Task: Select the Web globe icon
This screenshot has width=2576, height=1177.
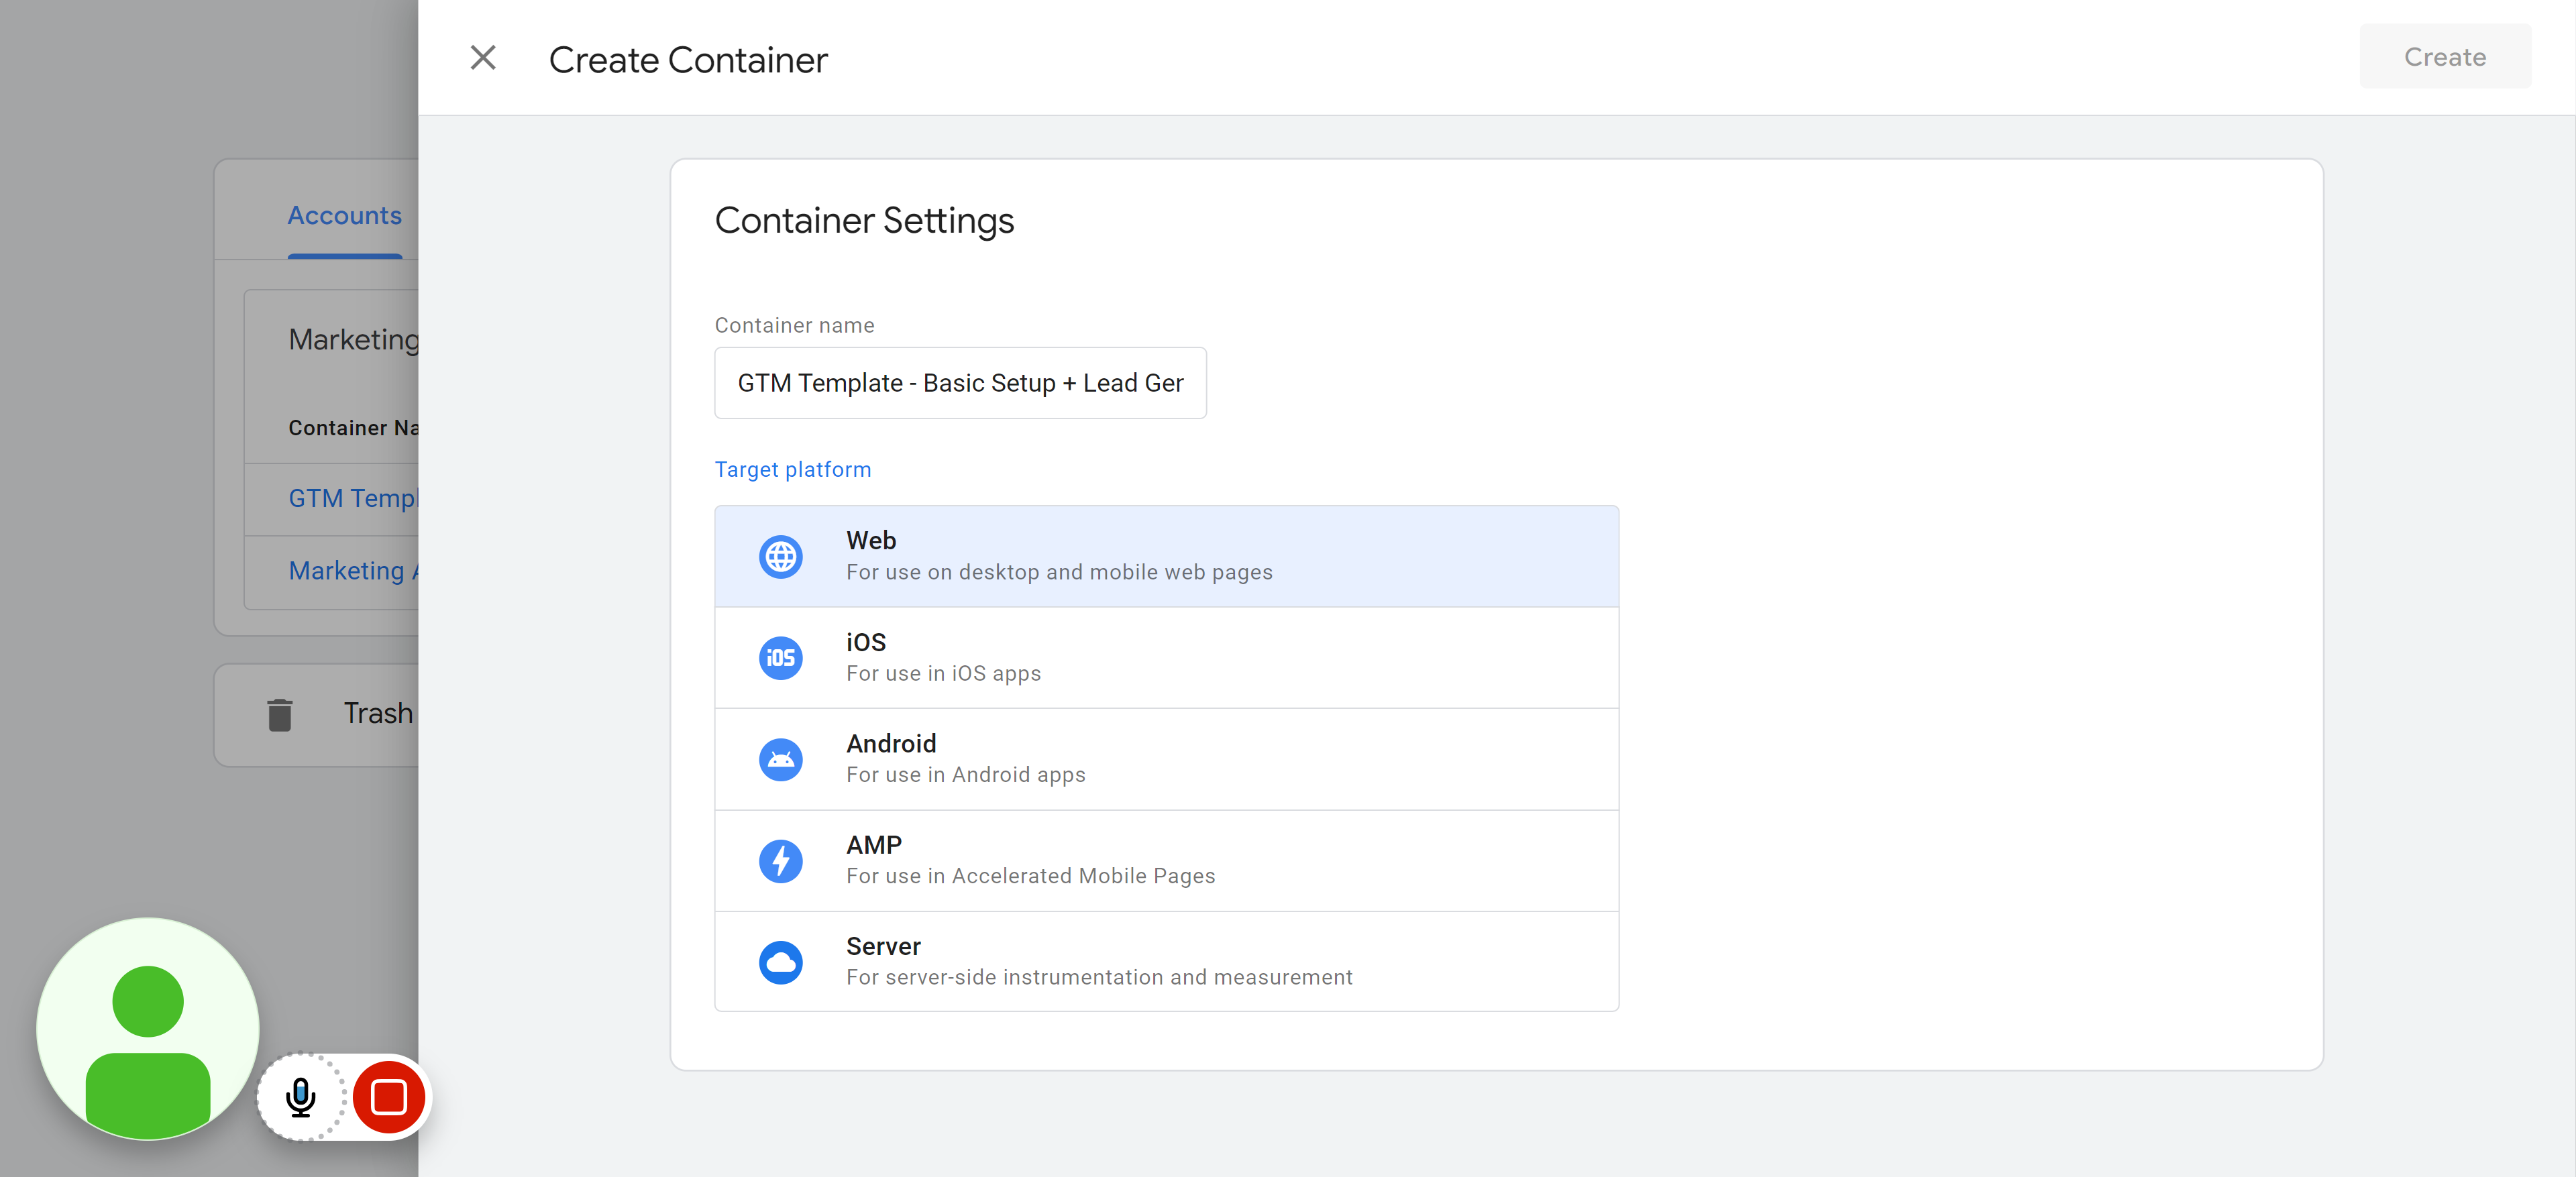Action: [x=780, y=556]
